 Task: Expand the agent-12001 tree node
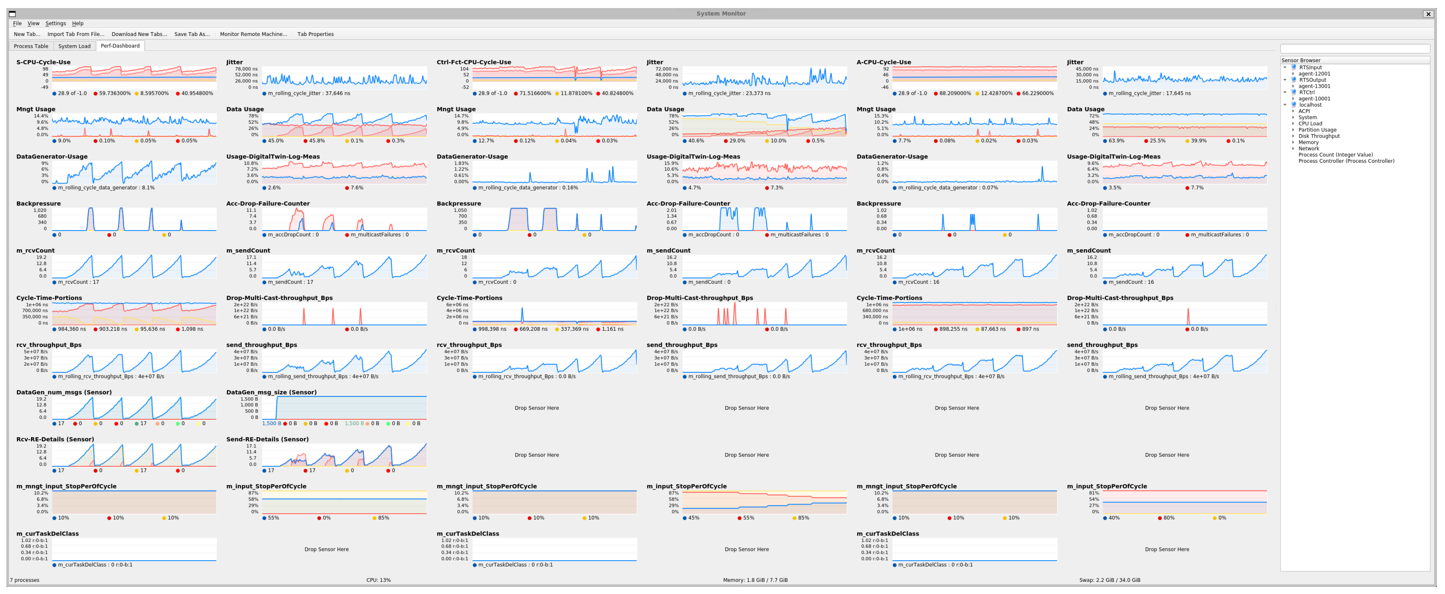pos(1293,73)
